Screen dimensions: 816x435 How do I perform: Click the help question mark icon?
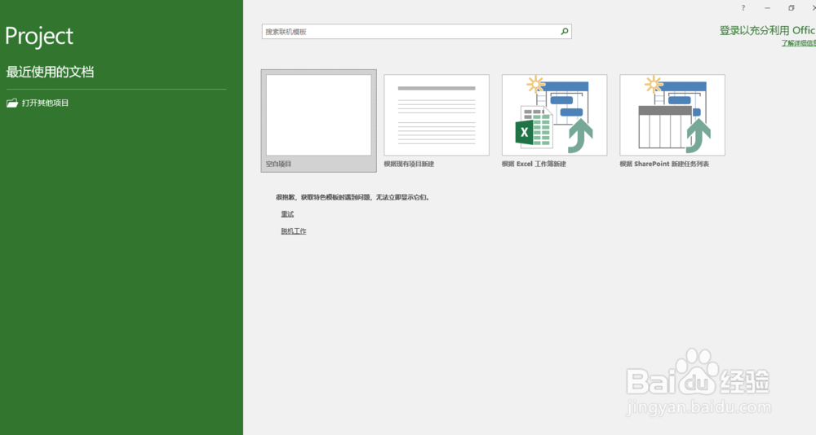743,8
